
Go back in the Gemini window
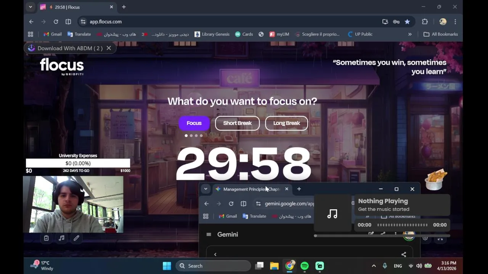206,204
